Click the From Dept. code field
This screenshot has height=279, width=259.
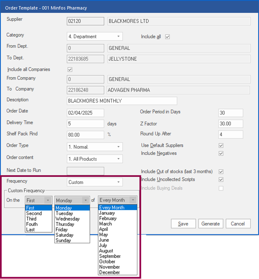coord(85,48)
